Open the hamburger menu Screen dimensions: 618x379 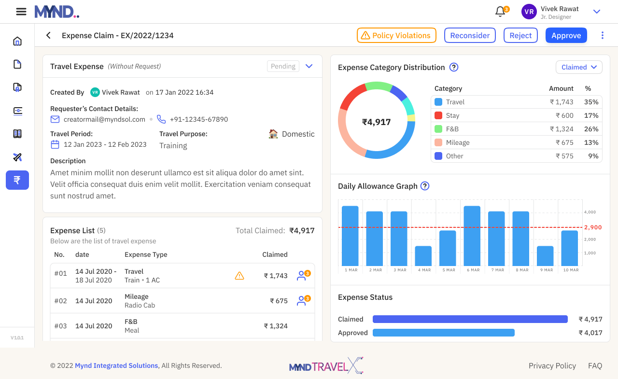(21, 12)
